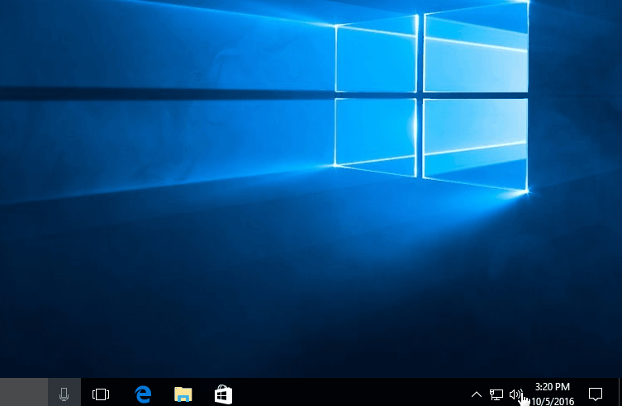The height and width of the screenshot is (406, 622).
Task: Click the Cortana microphone icon
Action: coord(64,394)
